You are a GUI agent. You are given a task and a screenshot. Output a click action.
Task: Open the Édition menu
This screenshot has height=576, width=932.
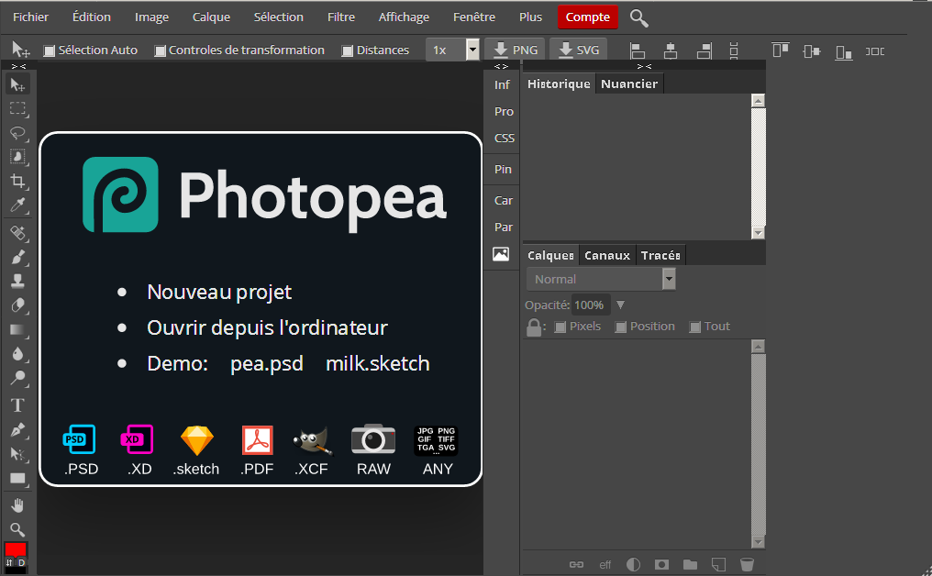(x=92, y=17)
